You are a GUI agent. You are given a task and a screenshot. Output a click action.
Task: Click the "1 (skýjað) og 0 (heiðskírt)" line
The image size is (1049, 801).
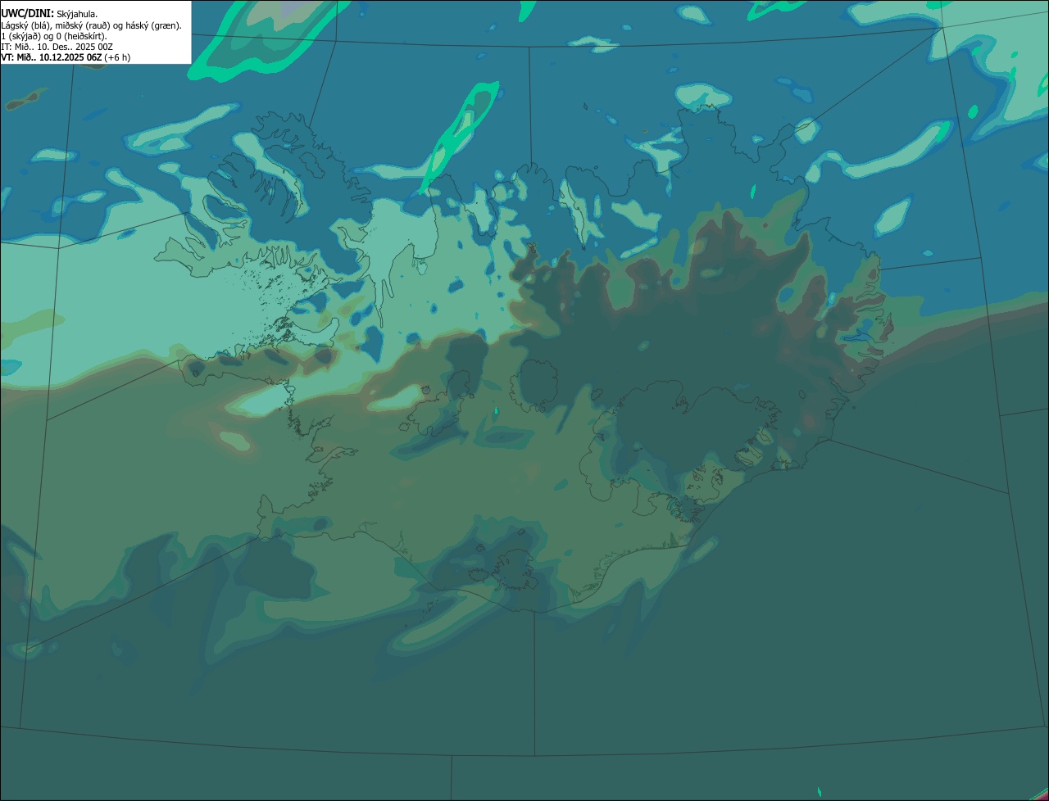tap(53, 36)
